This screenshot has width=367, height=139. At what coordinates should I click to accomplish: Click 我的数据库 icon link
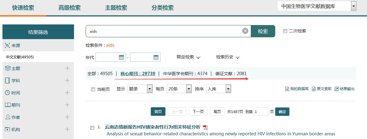pos(287,89)
